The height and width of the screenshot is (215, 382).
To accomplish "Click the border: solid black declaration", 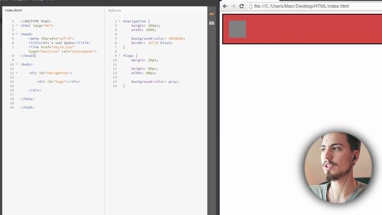I will pos(152,42).
